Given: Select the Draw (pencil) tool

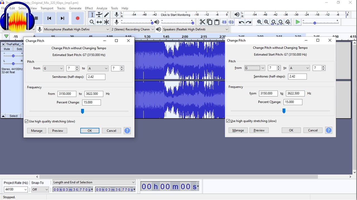Looking at the screenshot, I should coord(106,15).
